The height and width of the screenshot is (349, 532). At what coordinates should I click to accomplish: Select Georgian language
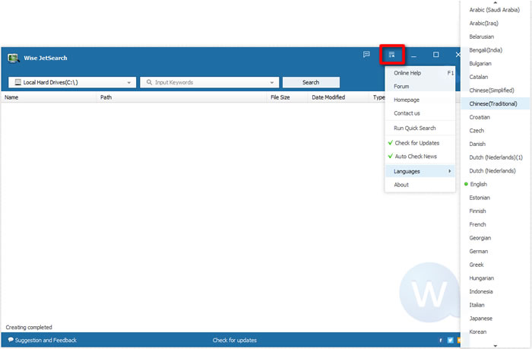(496, 238)
